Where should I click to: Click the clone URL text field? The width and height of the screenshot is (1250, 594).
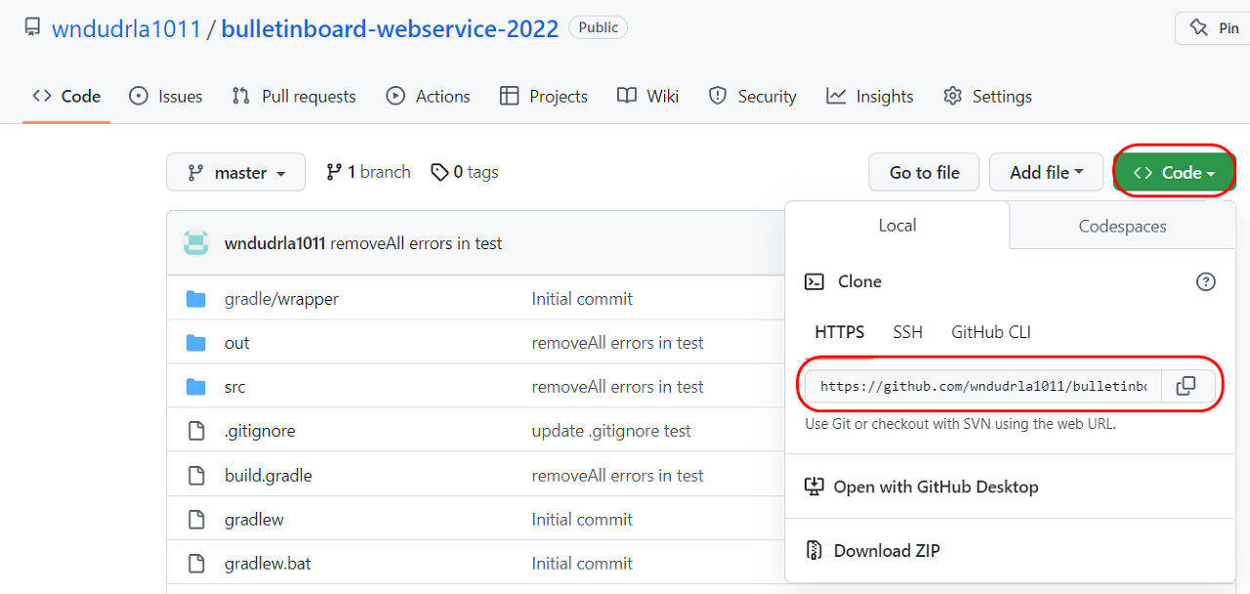(x=983, y=386)
